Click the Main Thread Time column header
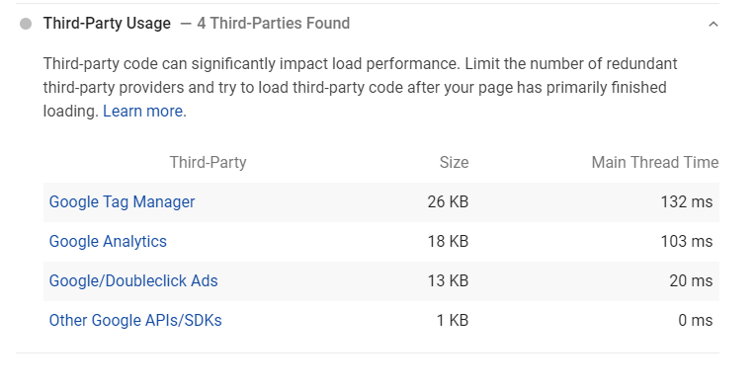 655,162
